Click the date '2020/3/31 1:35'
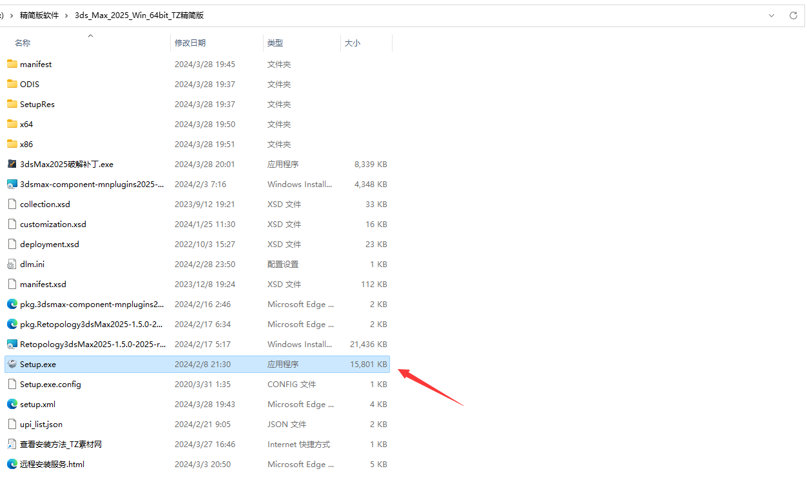The image size is (807, 491). pos(202,384)
